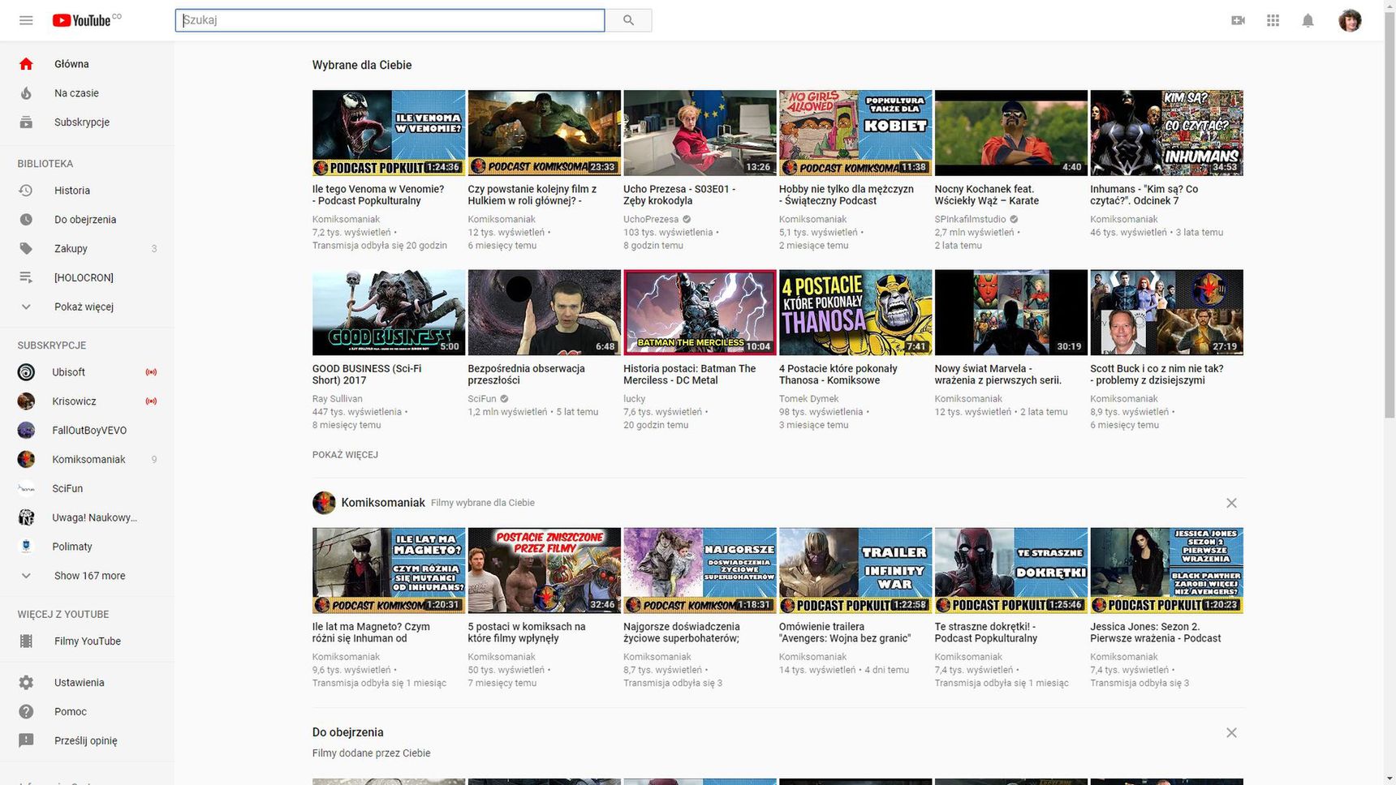The height and width of the screenshot is (785, 1396).
Task: Select Subskrypcje in the sidebar
Action: tap(87, 122)
